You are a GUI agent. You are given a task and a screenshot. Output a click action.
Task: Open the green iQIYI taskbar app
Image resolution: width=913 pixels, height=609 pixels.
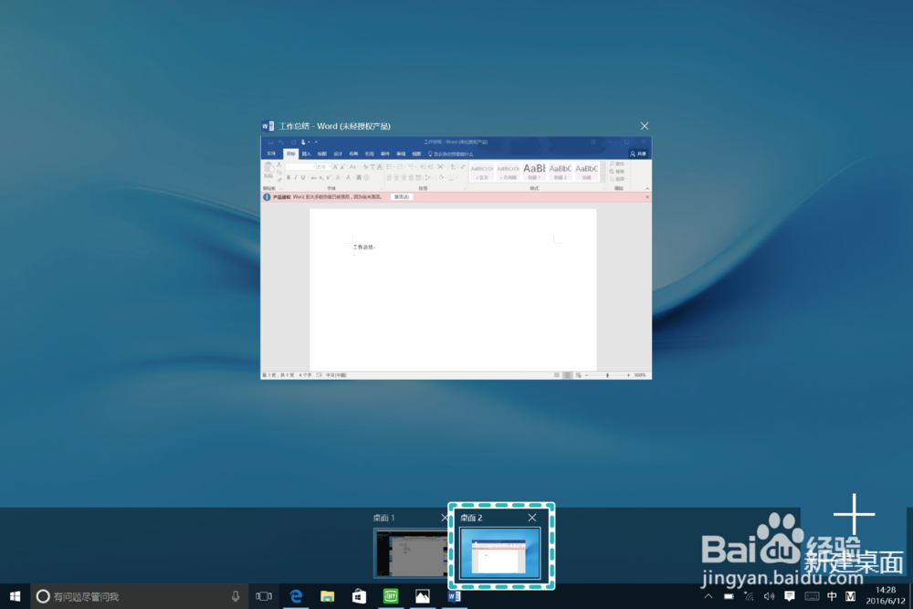[391, 596]
